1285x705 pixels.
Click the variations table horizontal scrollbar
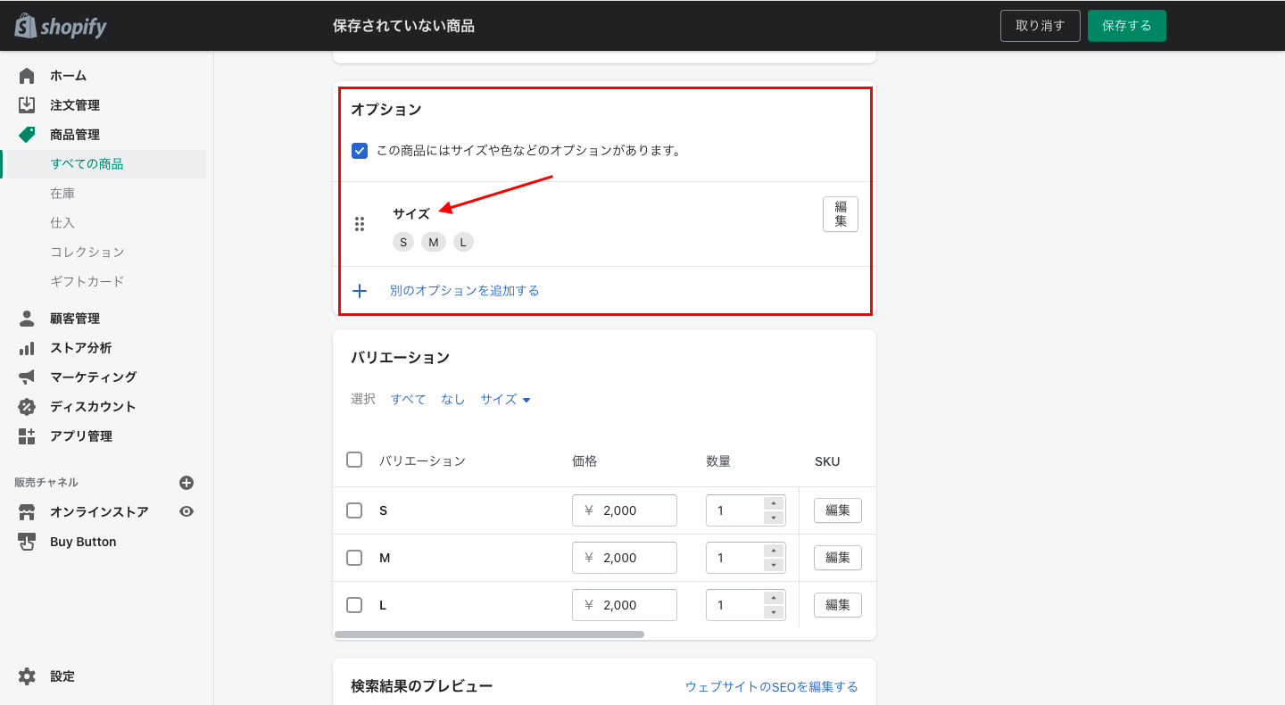(489, 634)
